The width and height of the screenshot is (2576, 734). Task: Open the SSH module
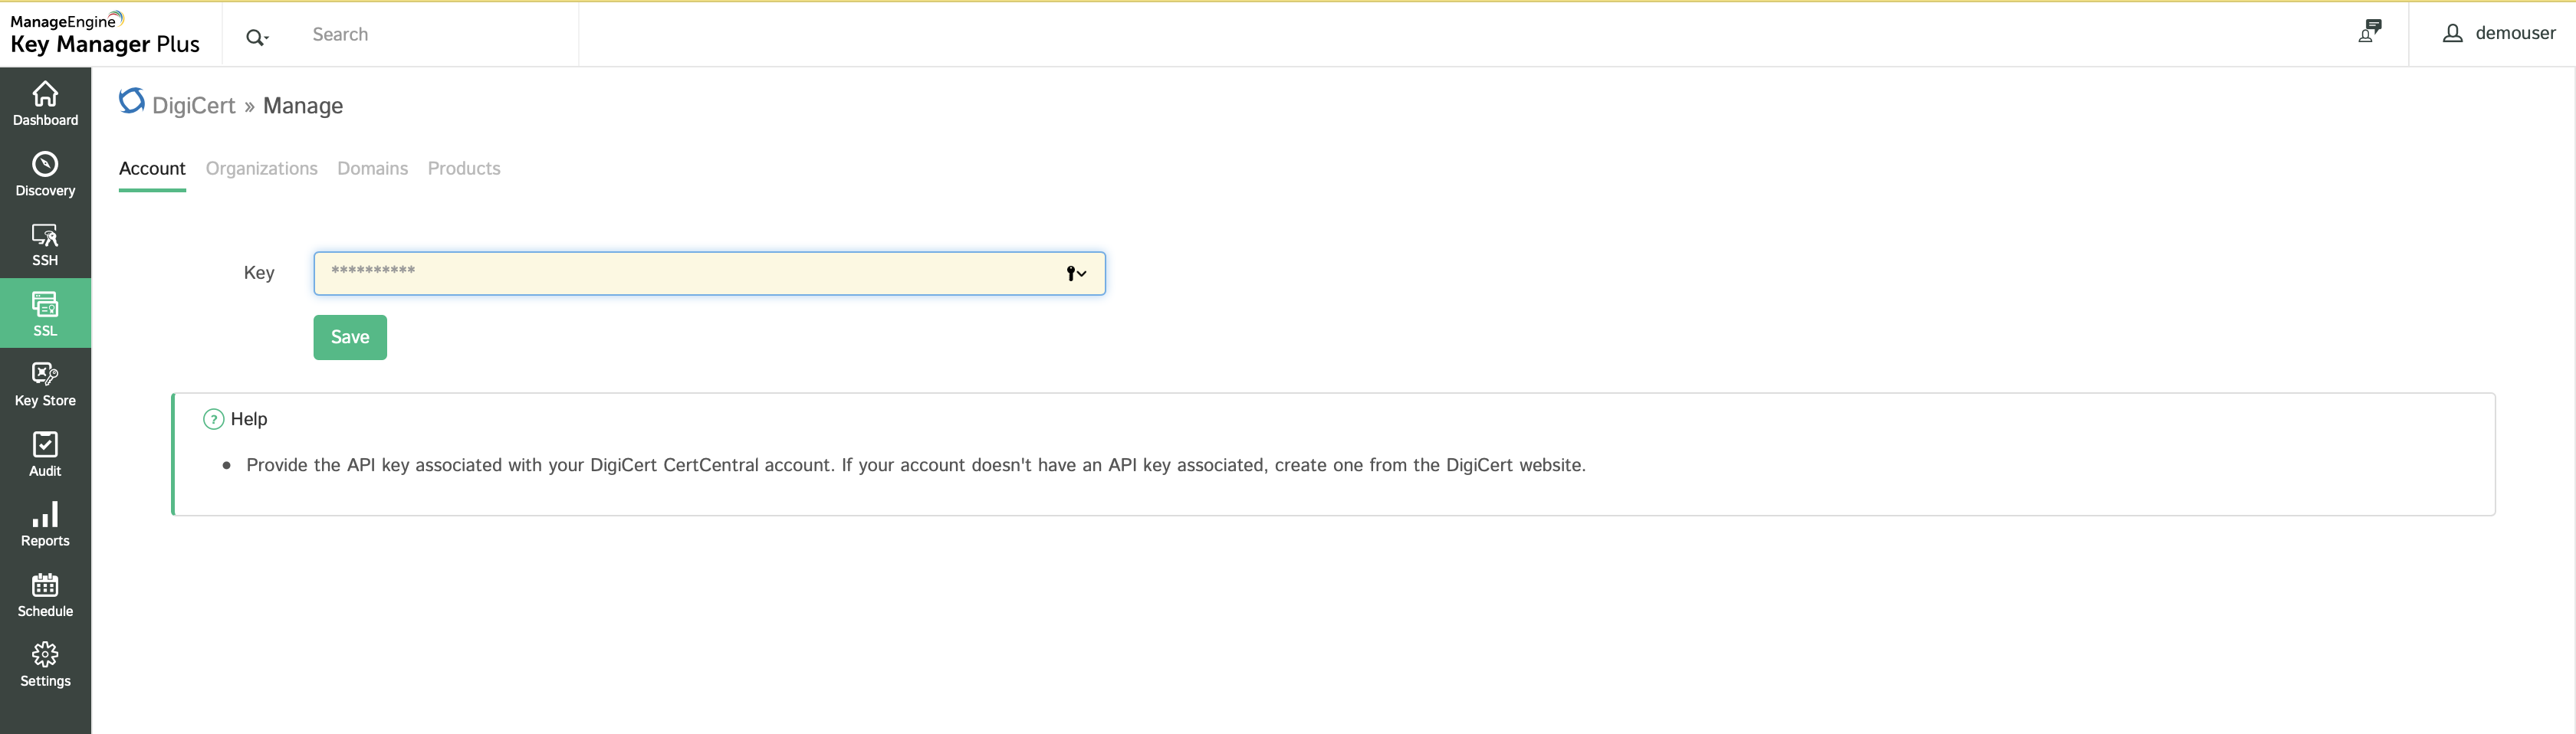(45, 243)
